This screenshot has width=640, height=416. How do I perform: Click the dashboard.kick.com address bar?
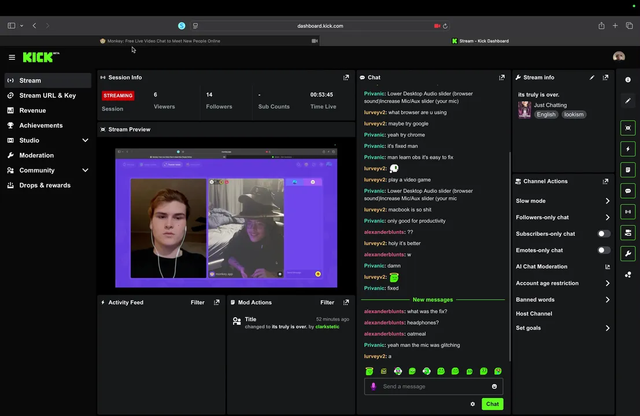(320, 25)
